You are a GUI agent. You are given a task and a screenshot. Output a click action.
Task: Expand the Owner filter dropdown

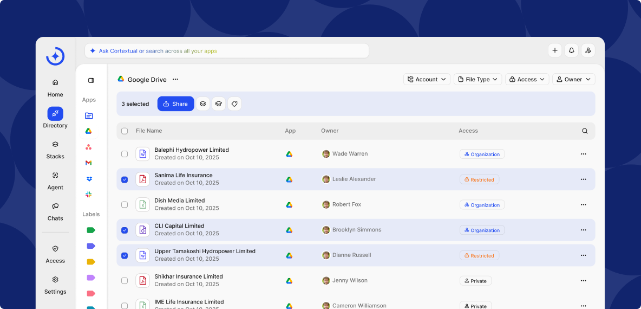click(x=573, y=79)
